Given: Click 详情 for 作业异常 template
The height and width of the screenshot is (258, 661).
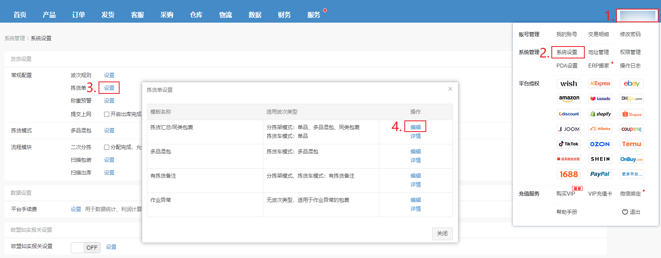Looking at the screenshot, I should tap(416, 209).
